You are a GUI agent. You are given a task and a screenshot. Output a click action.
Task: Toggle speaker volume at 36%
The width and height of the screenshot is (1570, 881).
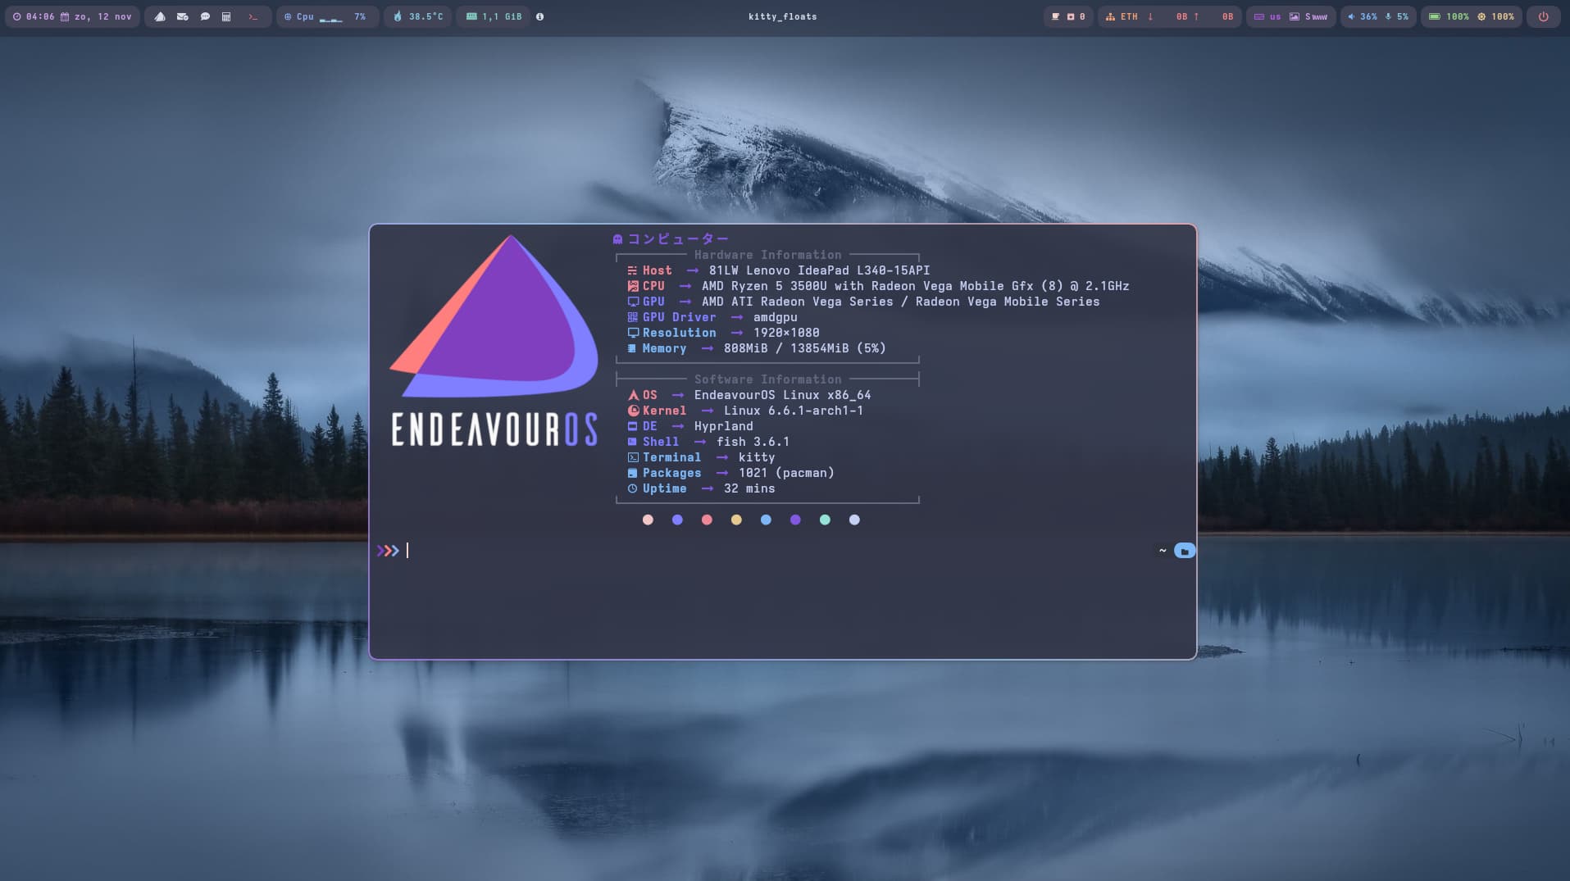pyautogui.click(x=1363, y=16)
